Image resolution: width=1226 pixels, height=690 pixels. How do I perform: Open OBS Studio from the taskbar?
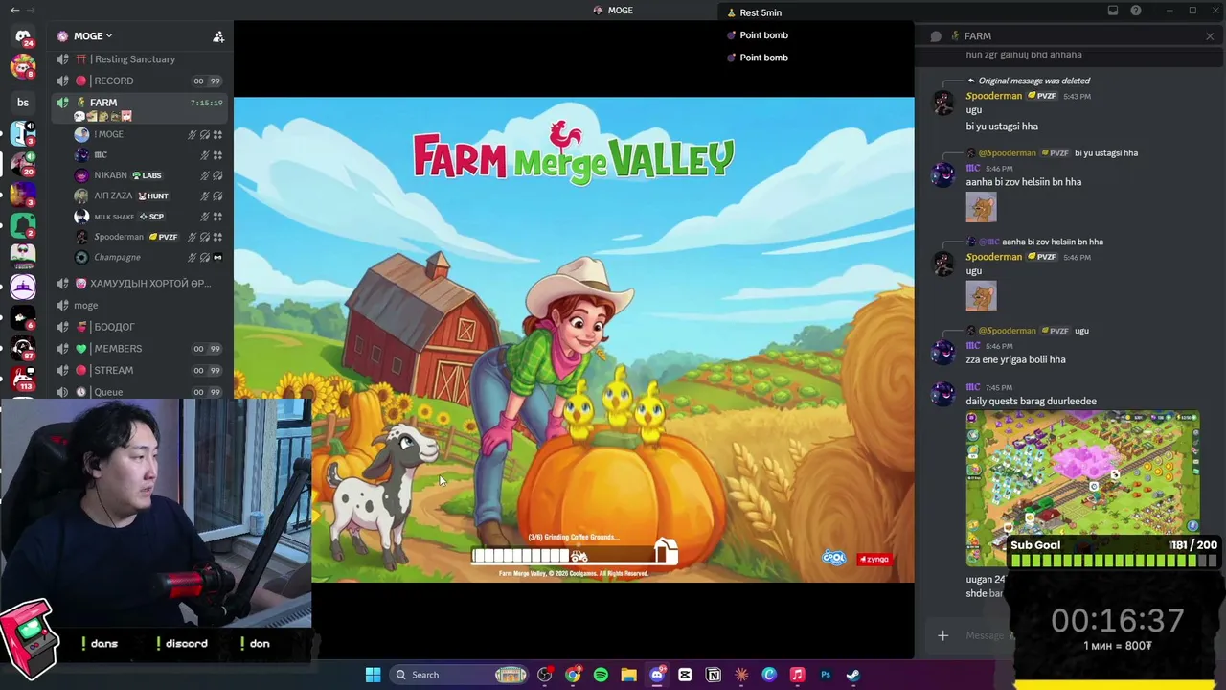(x=545, y=675)
